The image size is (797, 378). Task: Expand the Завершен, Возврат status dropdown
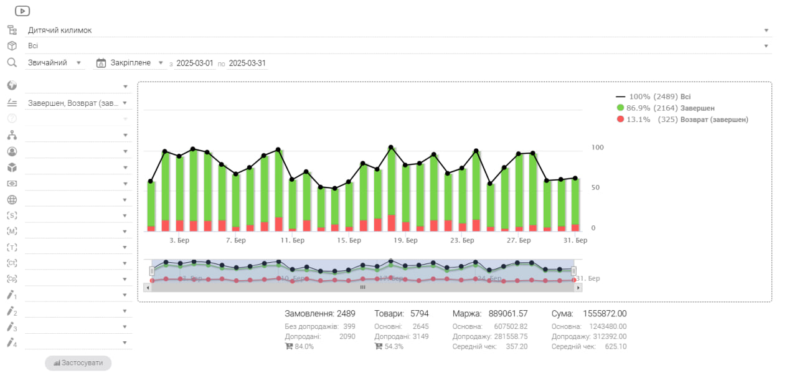tap(78, 103)
